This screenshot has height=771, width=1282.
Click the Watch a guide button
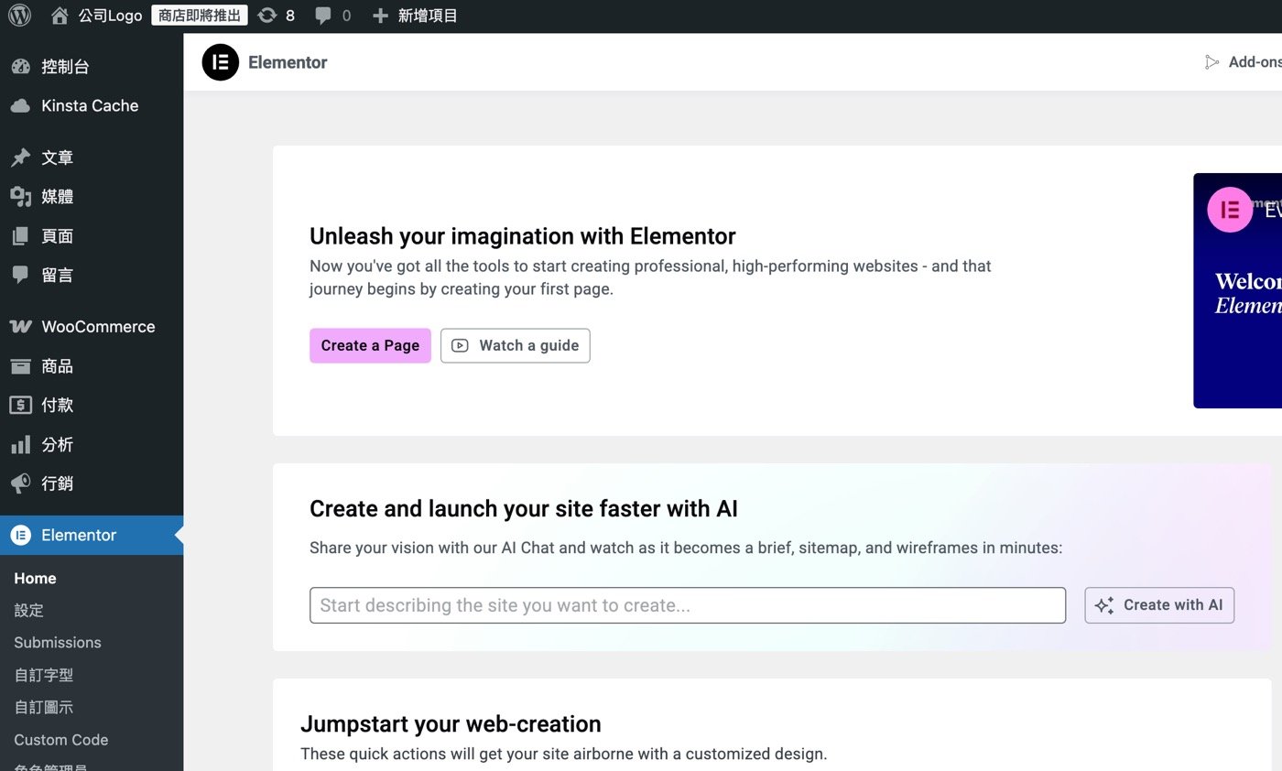[515, 346]
